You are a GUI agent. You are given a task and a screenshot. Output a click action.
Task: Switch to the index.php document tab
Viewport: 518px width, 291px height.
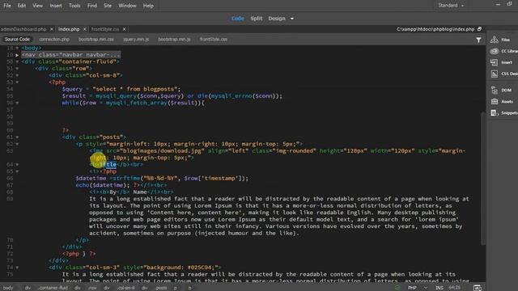click(x=69, y=29)
